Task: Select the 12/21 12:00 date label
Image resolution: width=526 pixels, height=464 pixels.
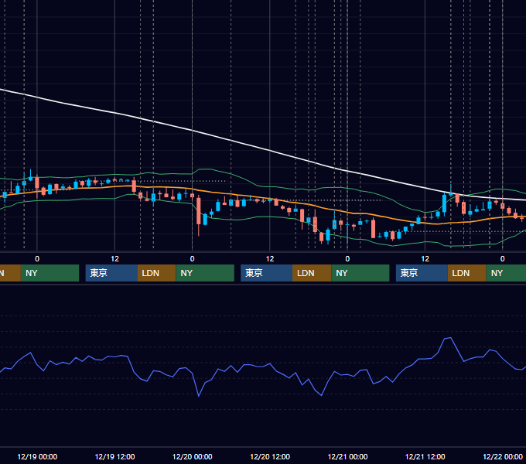Action: click(425, 456)
